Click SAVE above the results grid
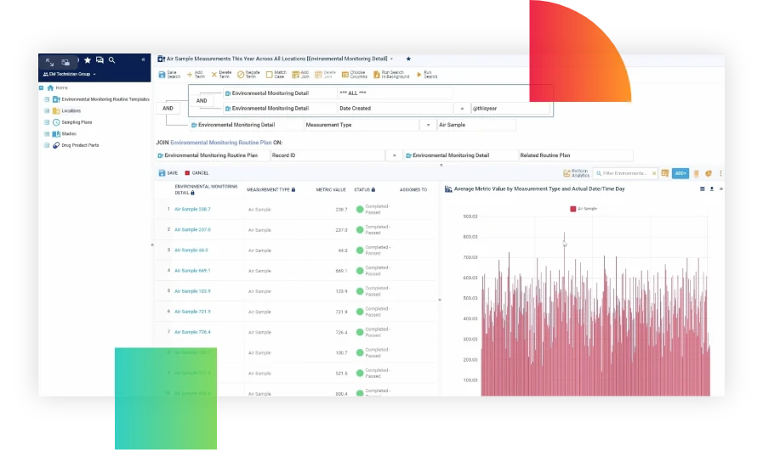 (168, 173)
